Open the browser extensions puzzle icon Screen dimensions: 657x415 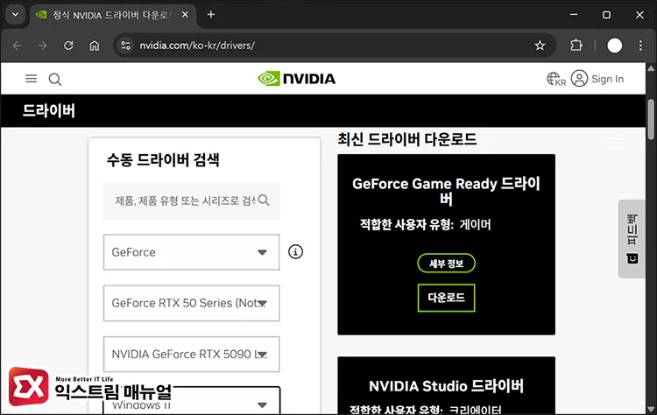tap(576, 46)
